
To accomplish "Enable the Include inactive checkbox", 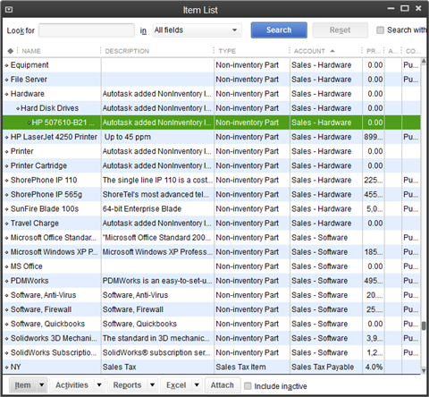I will (248, 386).
